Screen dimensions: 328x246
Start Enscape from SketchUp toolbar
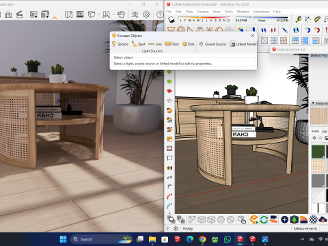click(x=254, y=220)
